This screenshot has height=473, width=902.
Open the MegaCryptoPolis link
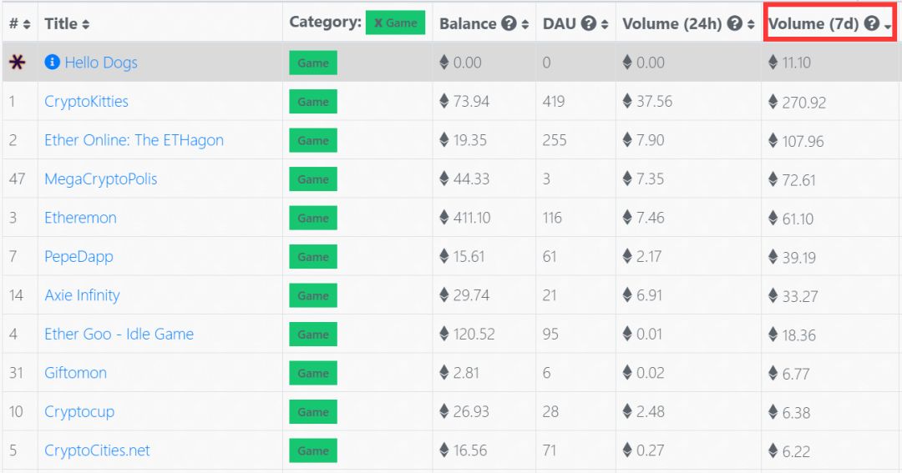101,179
